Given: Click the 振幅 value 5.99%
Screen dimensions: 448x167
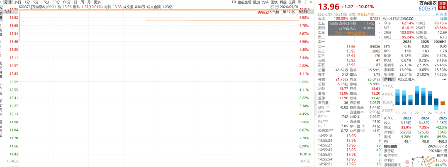Looking at the screenshot, I should tap(375, 84).
